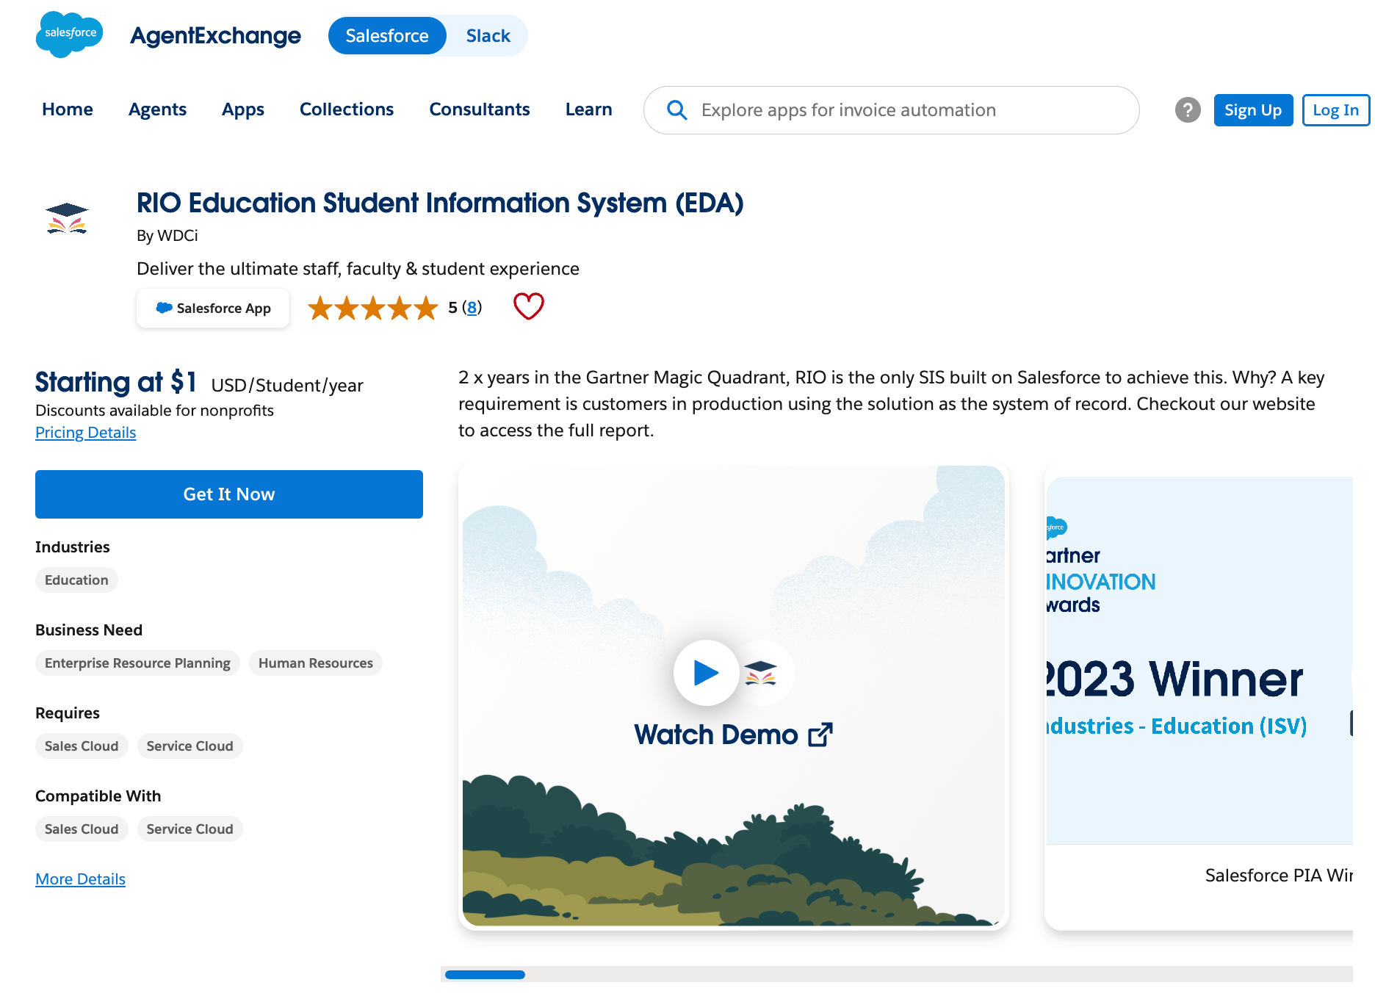Click 'Discounts available for nonprofits' text
1375x999 pixels.
point(154,411)
